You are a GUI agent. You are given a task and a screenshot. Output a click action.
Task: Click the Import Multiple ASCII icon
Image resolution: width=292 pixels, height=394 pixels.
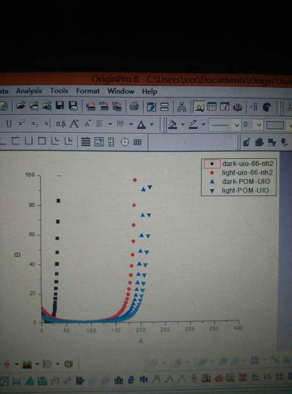point(117,106)
